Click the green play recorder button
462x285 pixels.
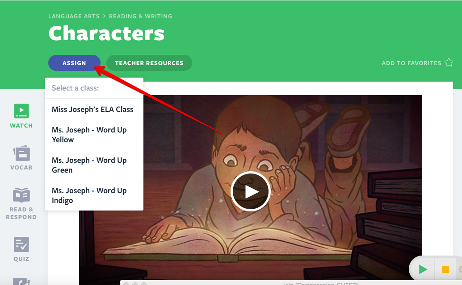(423, 269)
